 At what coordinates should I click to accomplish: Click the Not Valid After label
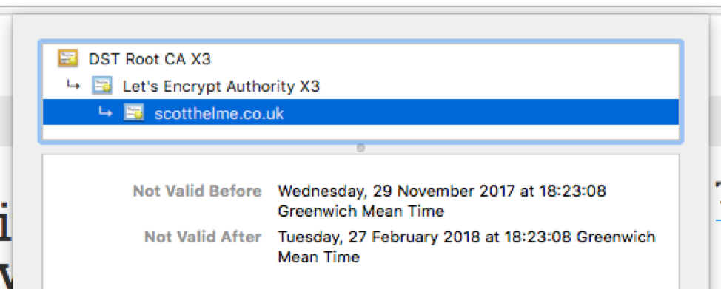203,237
